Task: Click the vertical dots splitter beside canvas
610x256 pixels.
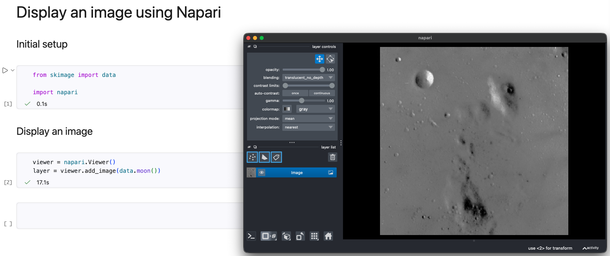Action: (x=341, y=143)
